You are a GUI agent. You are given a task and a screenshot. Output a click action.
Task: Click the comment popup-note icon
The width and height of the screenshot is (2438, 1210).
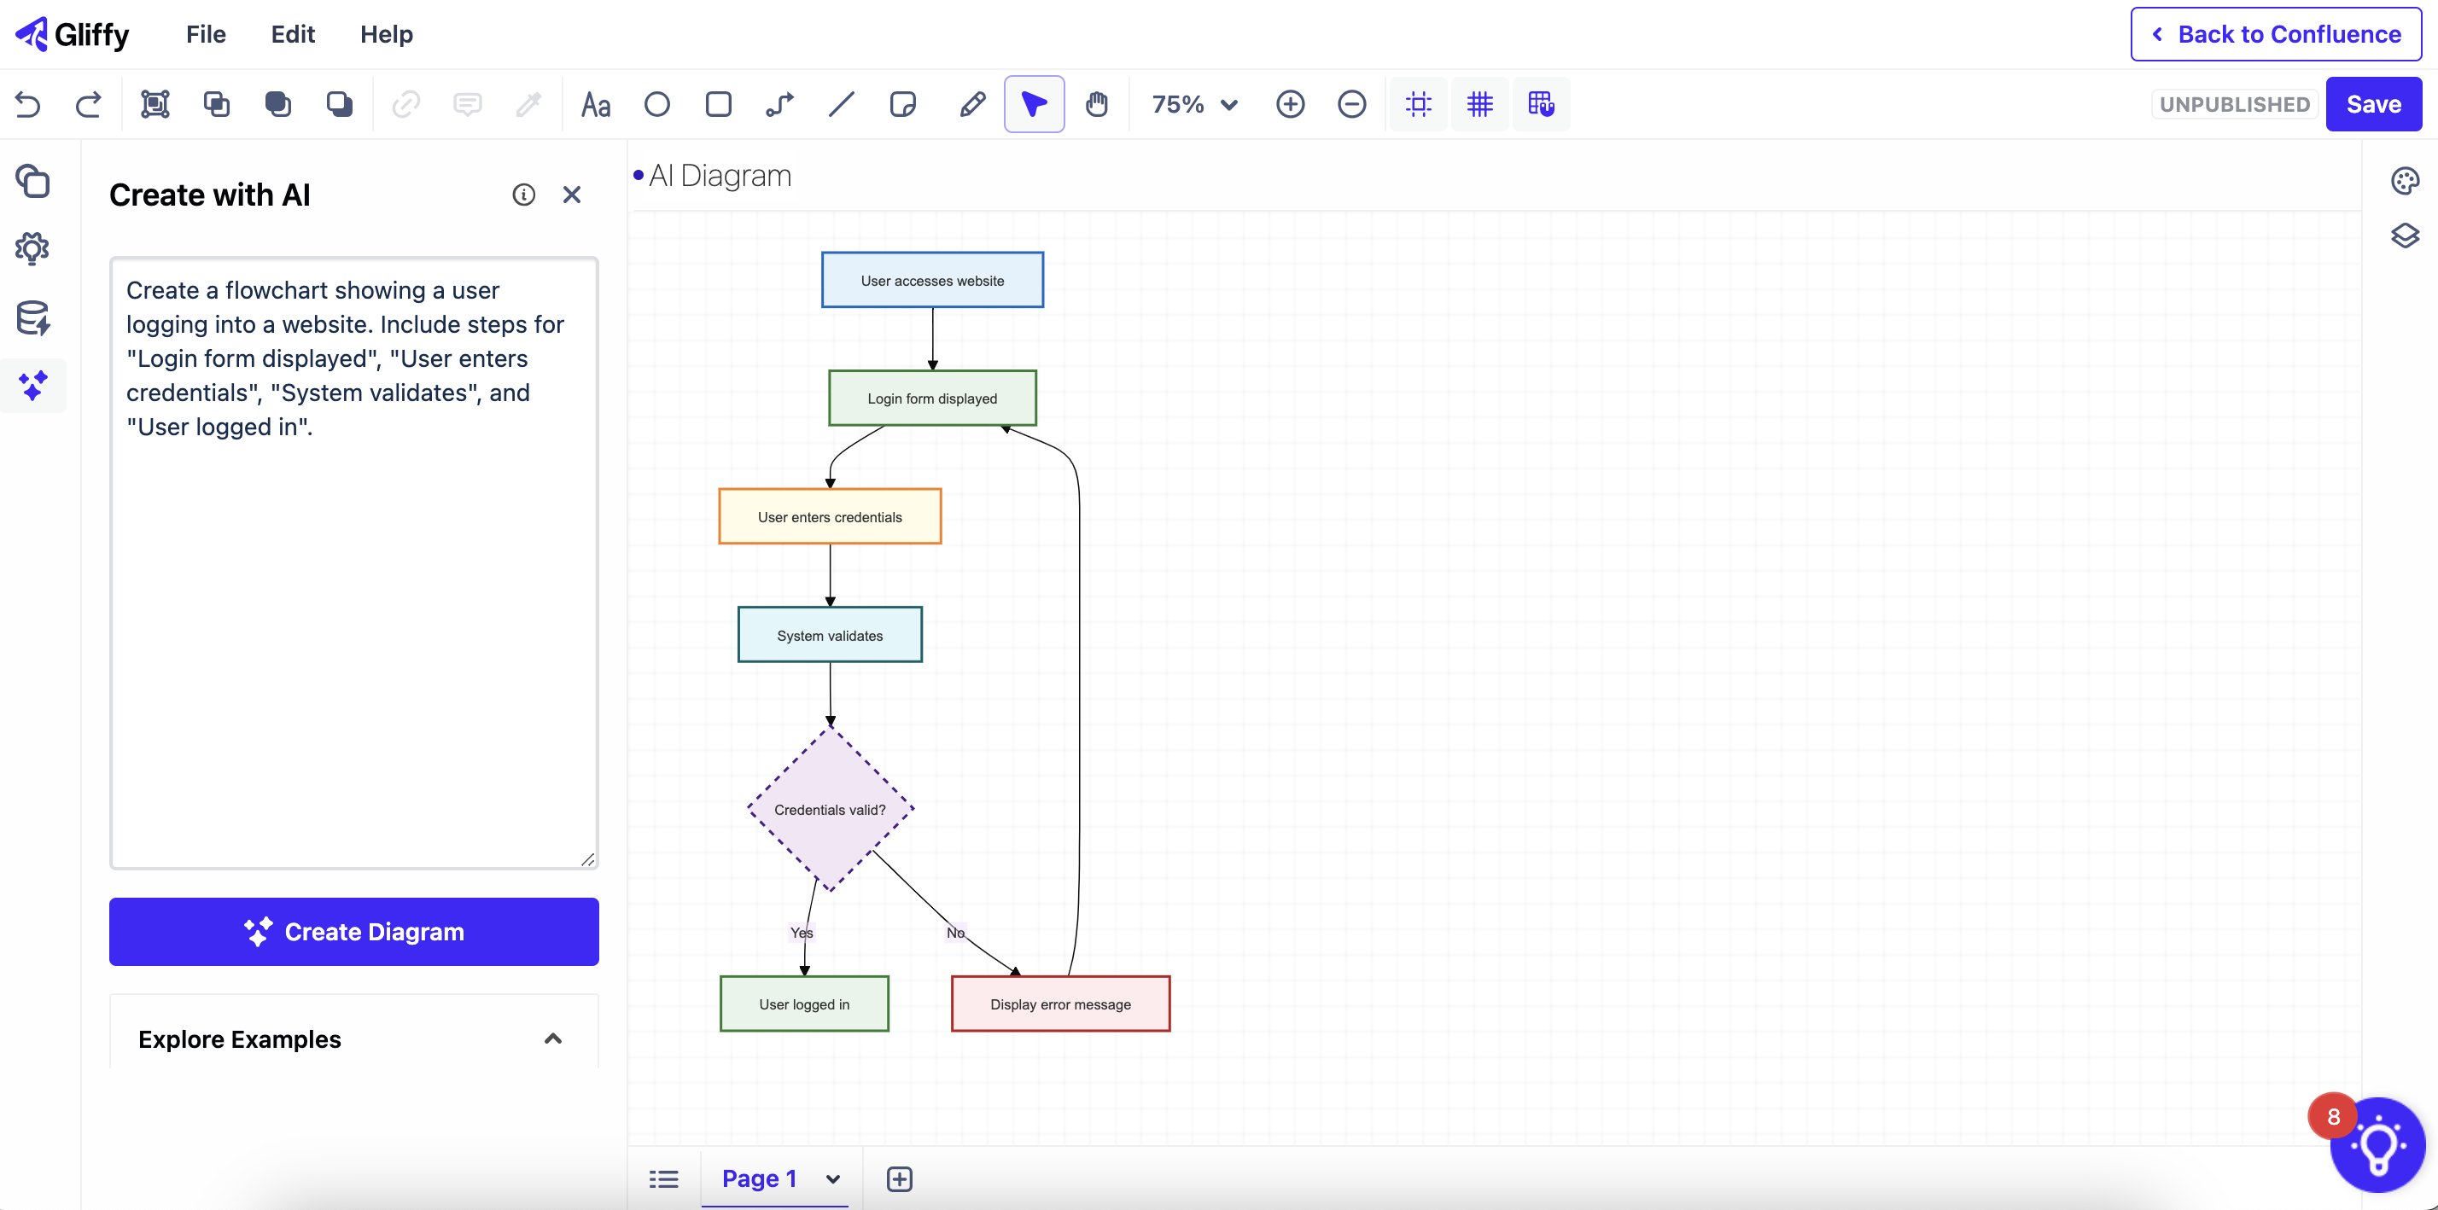click(x=468, y=104)
